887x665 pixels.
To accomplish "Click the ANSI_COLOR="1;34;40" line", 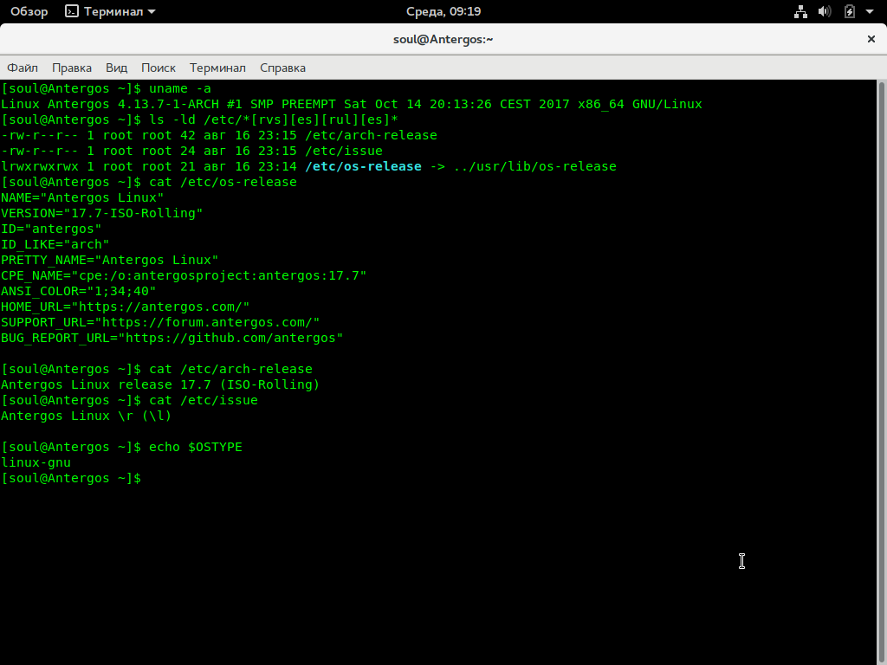I will click(78, 291).
